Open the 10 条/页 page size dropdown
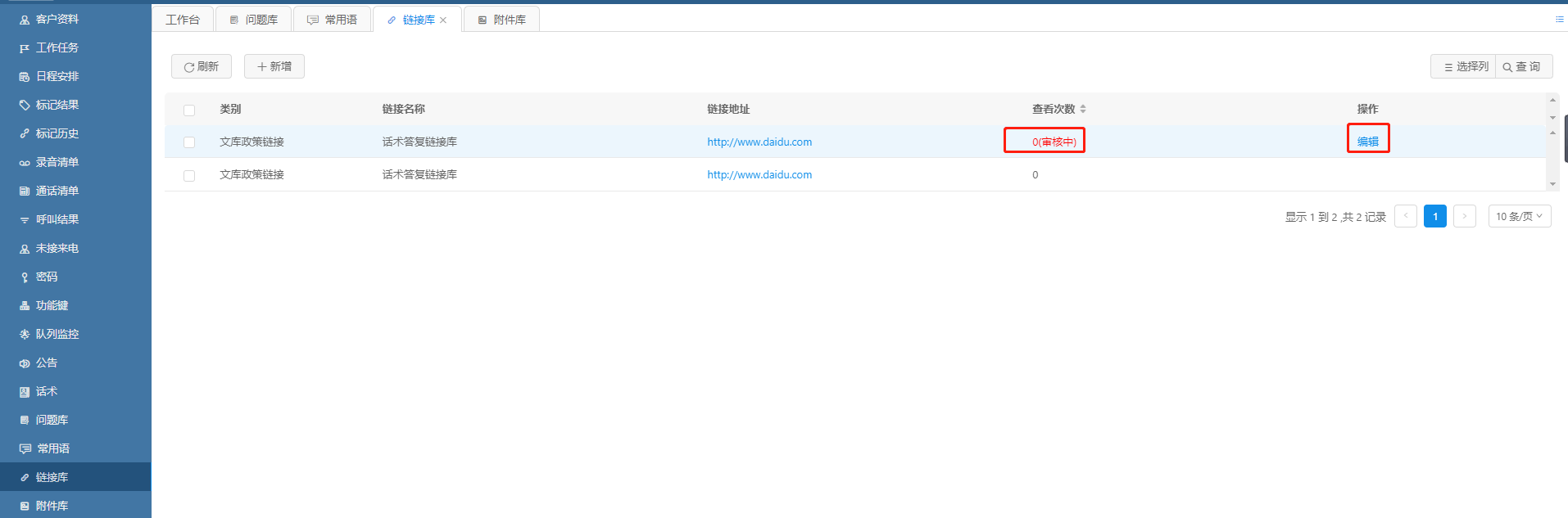This screenshot has height=518, width=1568. (x=1519, y=216)
